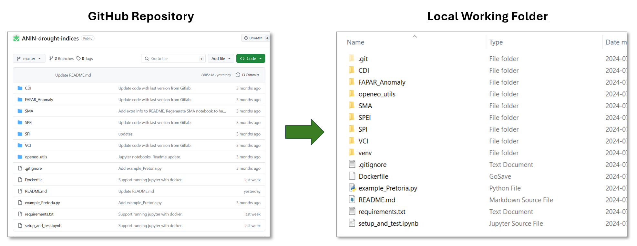Click the SMA folder icon in GitHub list
Screen dimensions: 637x246
pos(20,111)
